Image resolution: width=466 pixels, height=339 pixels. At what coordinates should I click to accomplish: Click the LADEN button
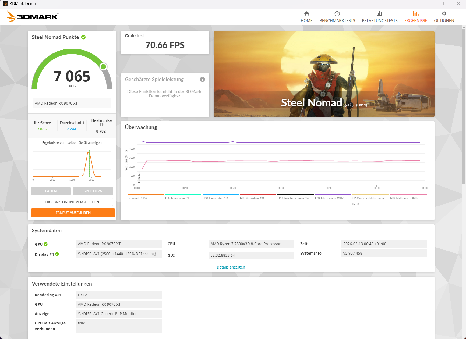(51, 191)
